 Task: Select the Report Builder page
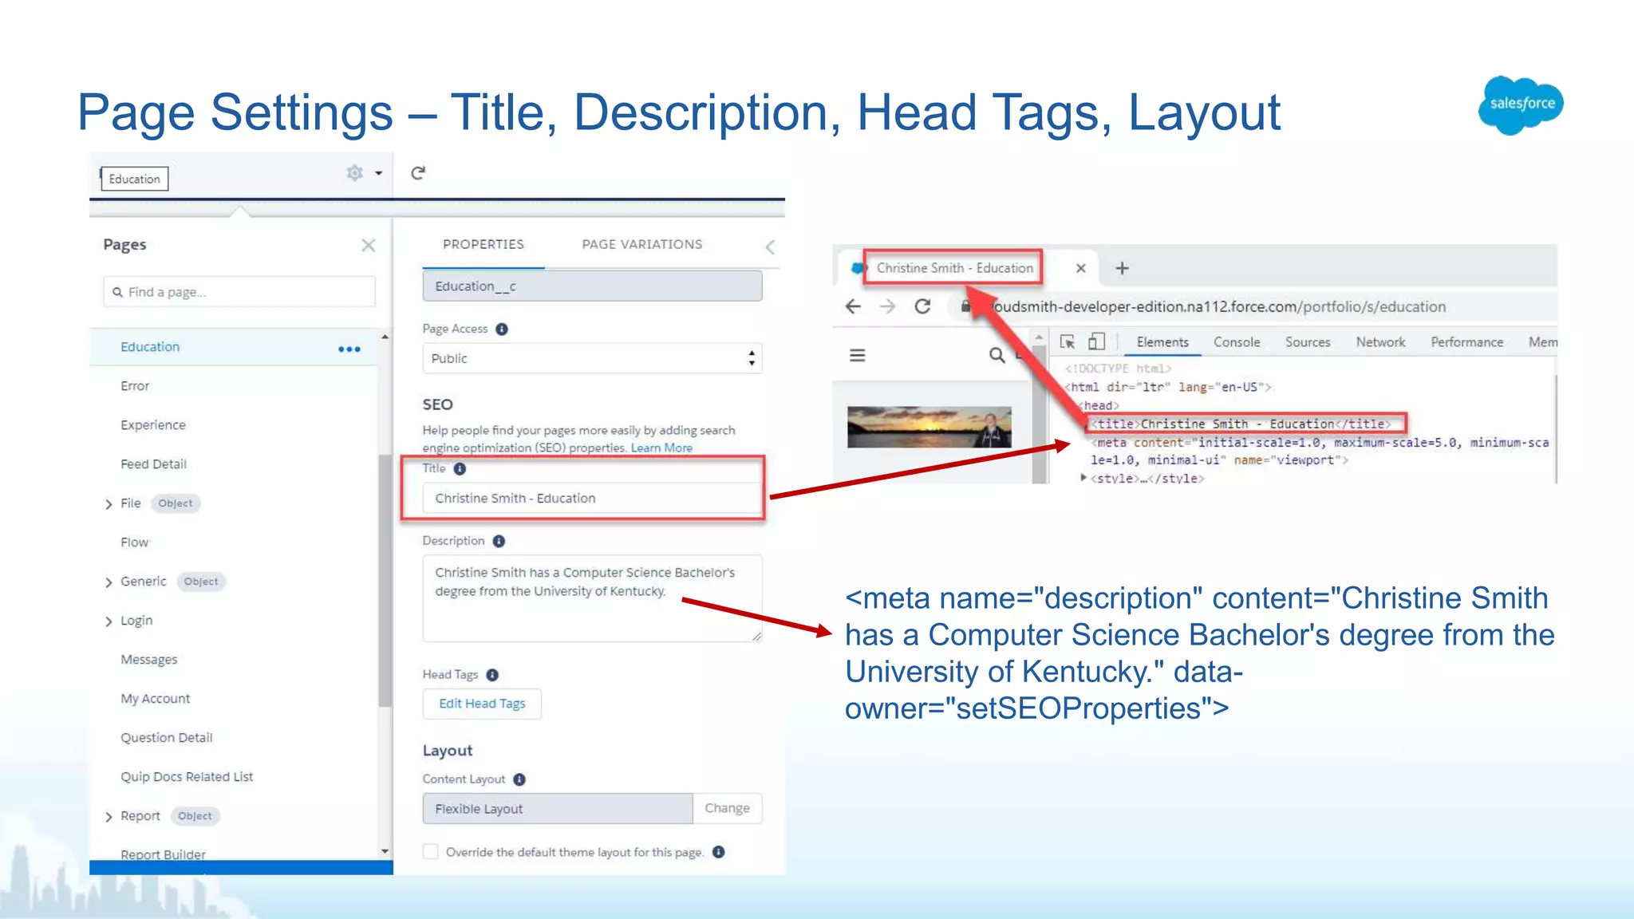click(163, 854)
